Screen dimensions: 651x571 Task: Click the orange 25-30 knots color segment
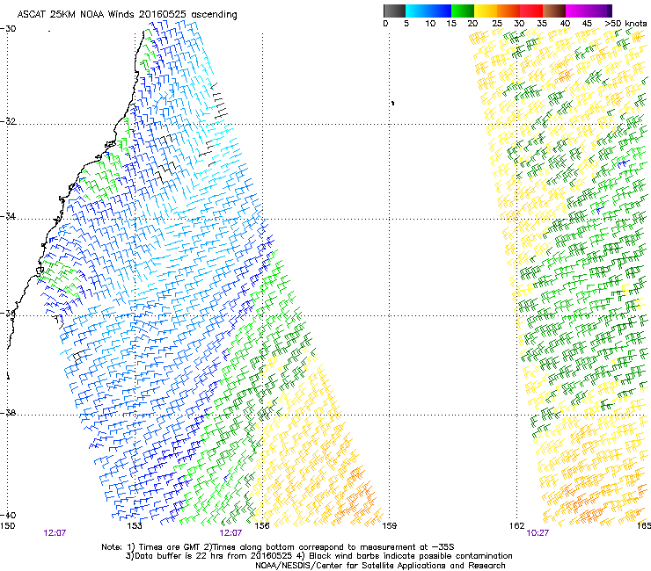point(508,11)
